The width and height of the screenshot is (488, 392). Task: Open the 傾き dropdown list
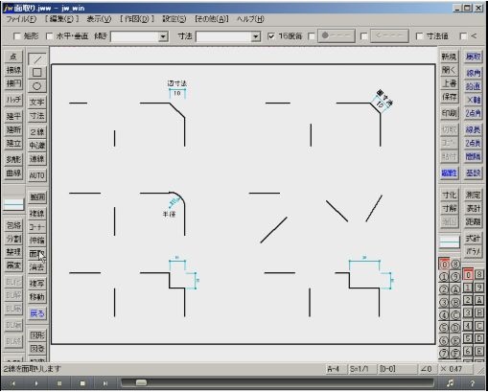pos(163,36)
